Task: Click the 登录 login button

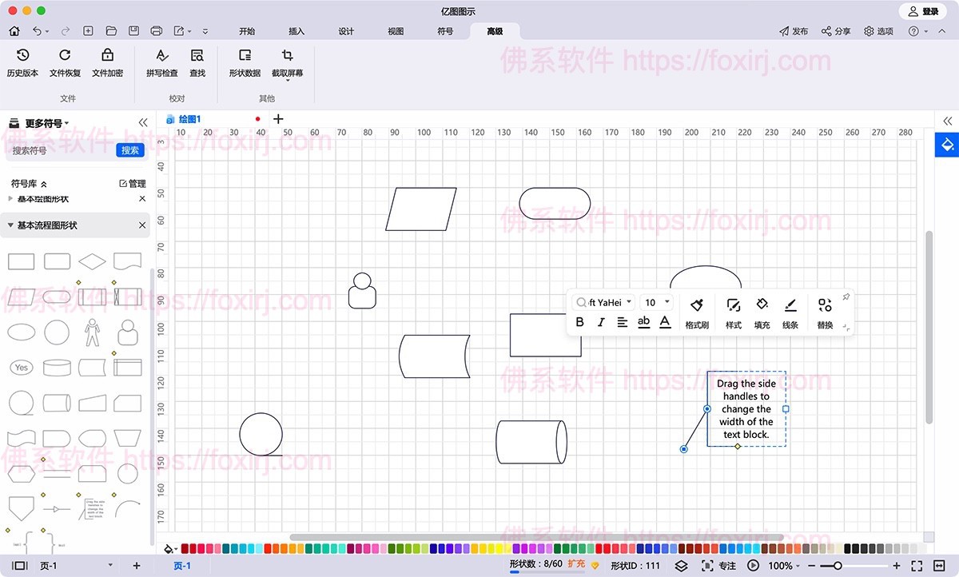Action: [x=923, y=11]
